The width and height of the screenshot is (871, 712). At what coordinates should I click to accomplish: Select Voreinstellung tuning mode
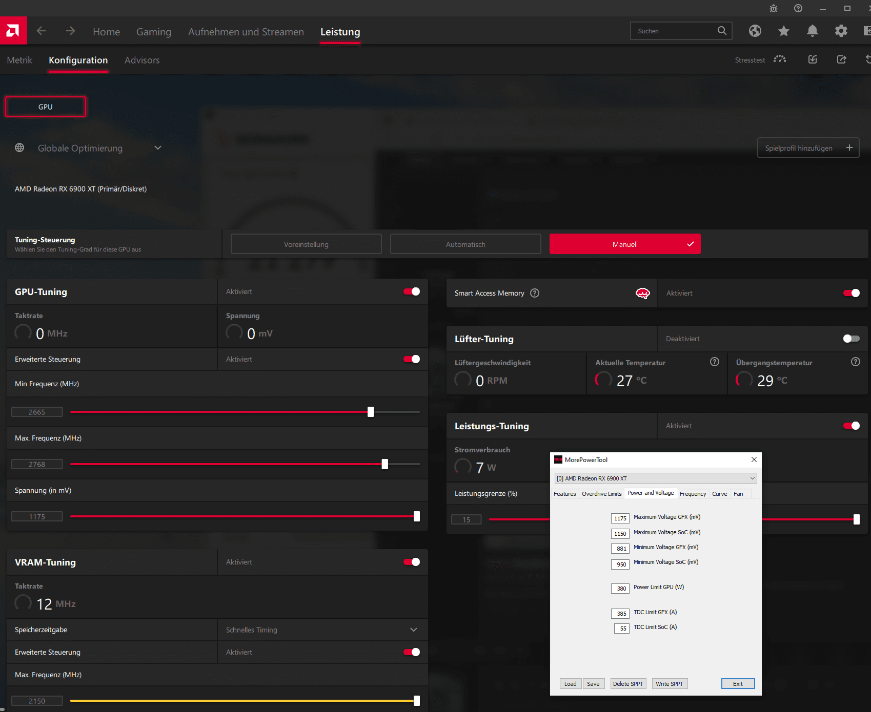(x=306, y=244)
